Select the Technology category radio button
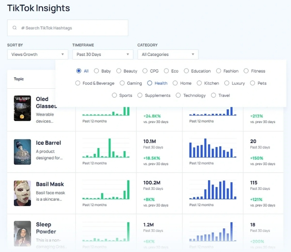The height and width of the screenshot is (252, 291). click(178, 95)
